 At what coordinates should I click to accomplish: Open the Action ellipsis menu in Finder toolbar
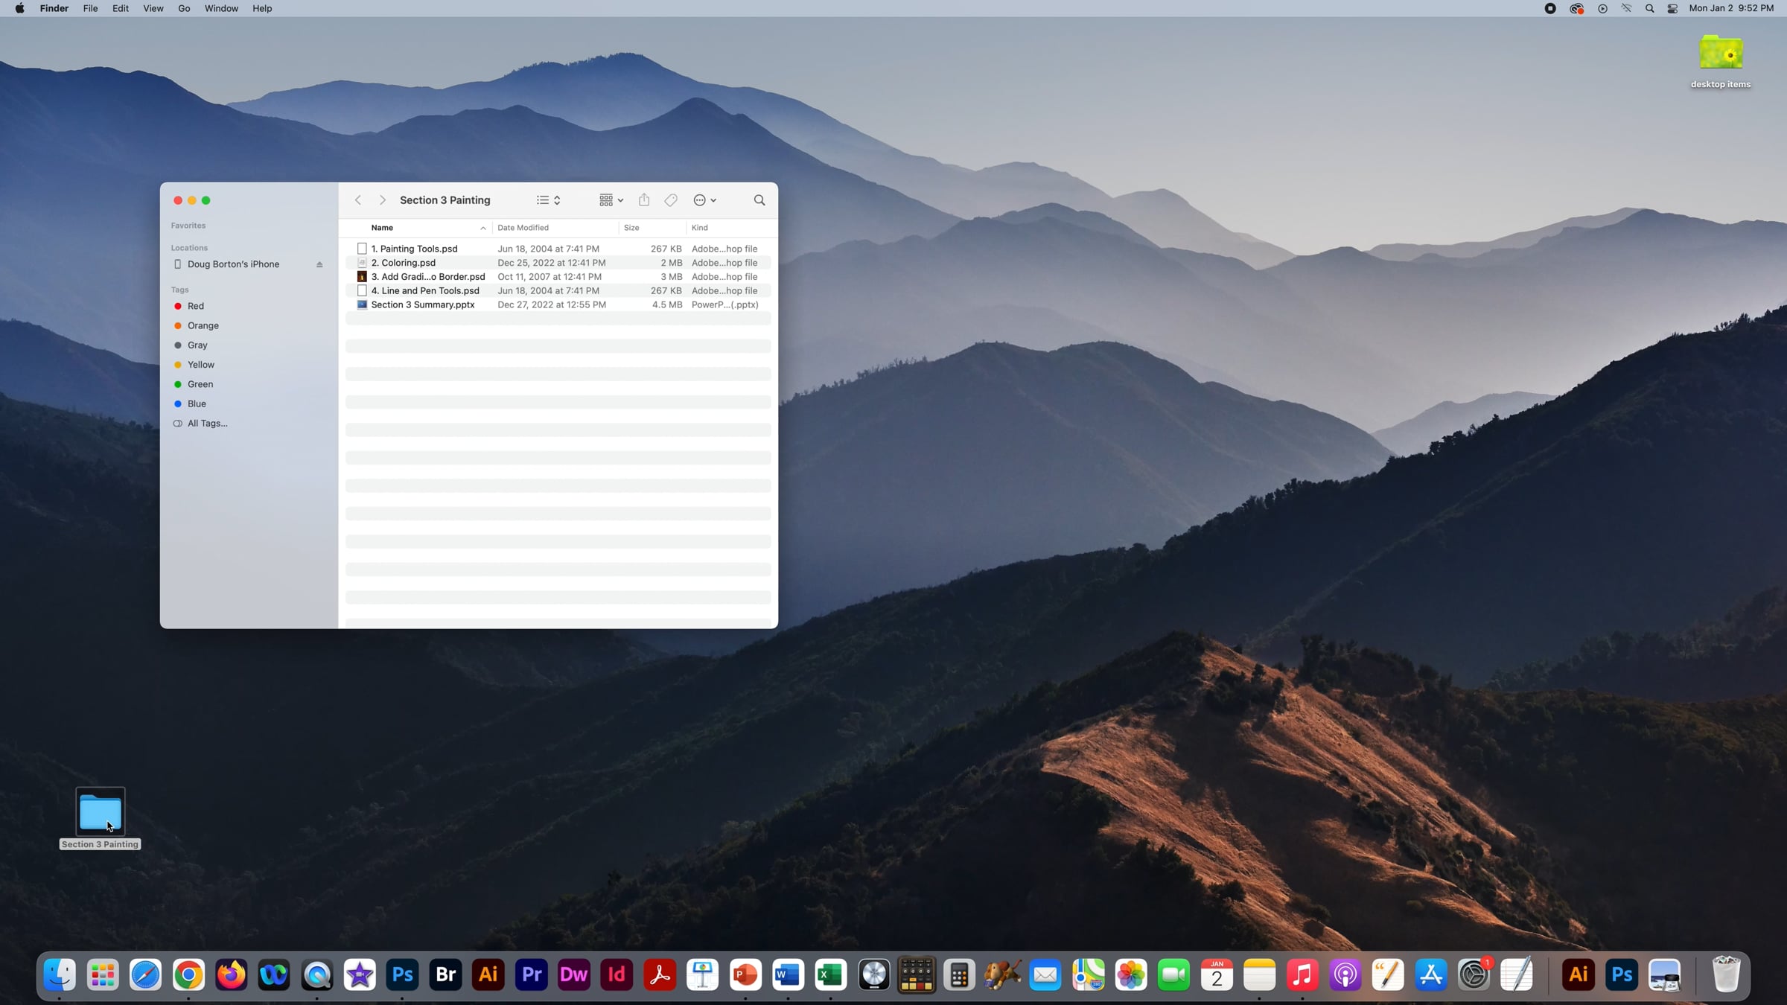(x=704, y=200)
